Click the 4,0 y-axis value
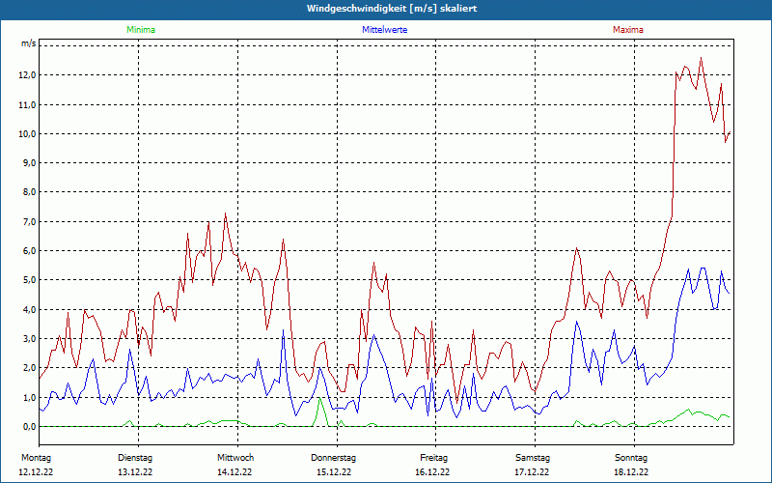The height and width of the screenshot is (483, 772). pos(30,309)
